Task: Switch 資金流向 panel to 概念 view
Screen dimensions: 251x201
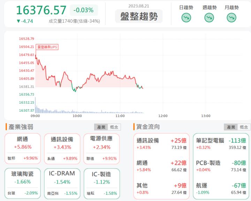Action: pos(244,127)
